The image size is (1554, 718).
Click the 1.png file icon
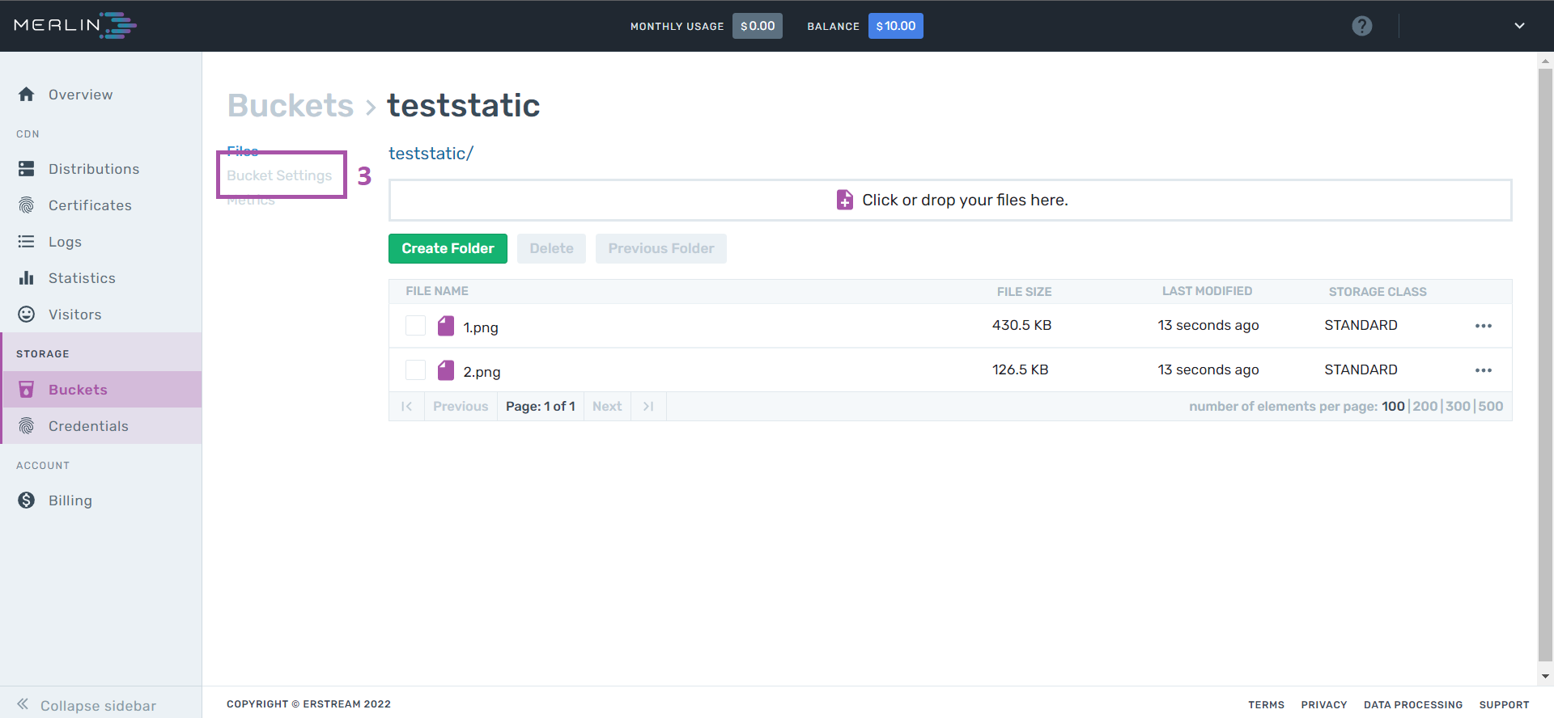click(x=446, y=326)
